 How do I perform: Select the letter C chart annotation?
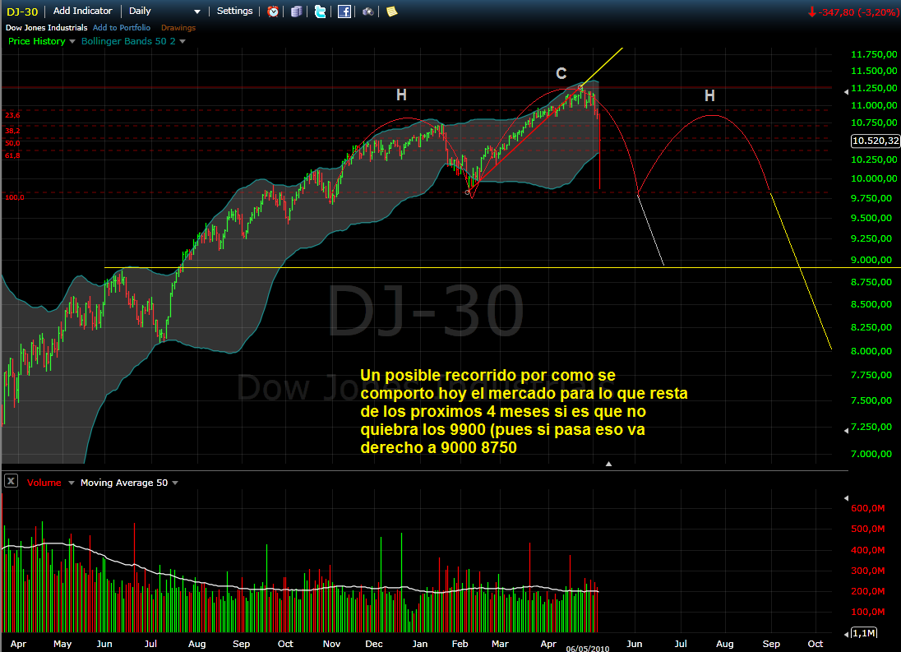point(561,73)
